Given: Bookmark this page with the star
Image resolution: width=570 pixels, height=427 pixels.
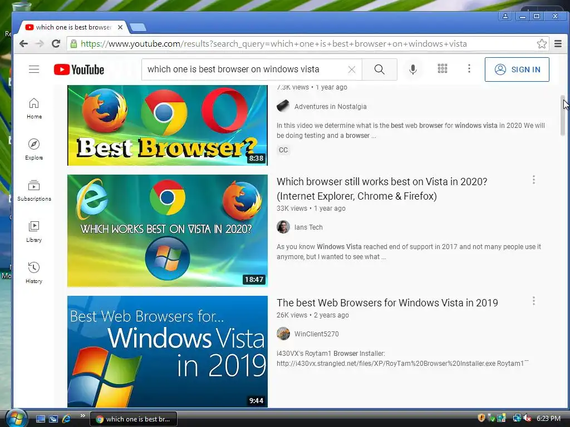Looking at the screenshot, I should point(541,43).
